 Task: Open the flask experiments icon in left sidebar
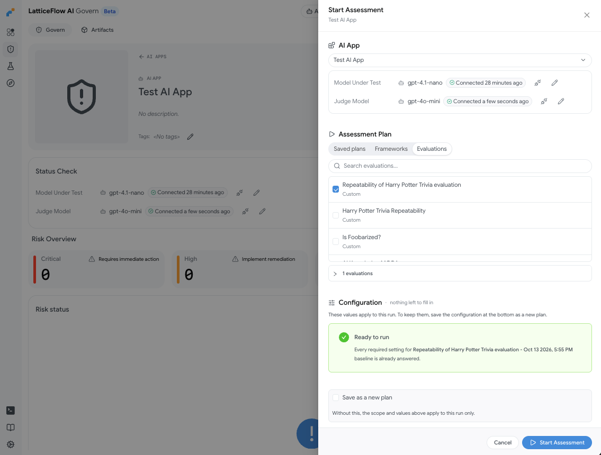pyautogui.click(x=11, y=66)
